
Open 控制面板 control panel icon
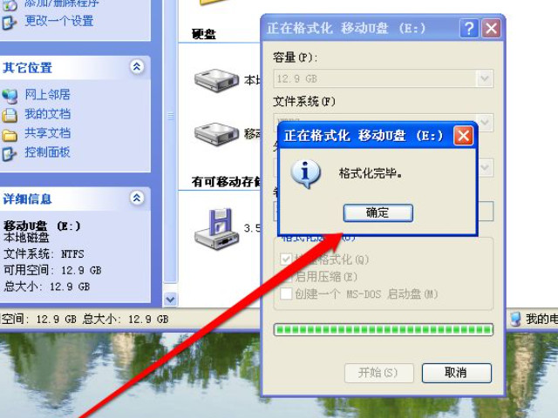[x=10, y=153]
